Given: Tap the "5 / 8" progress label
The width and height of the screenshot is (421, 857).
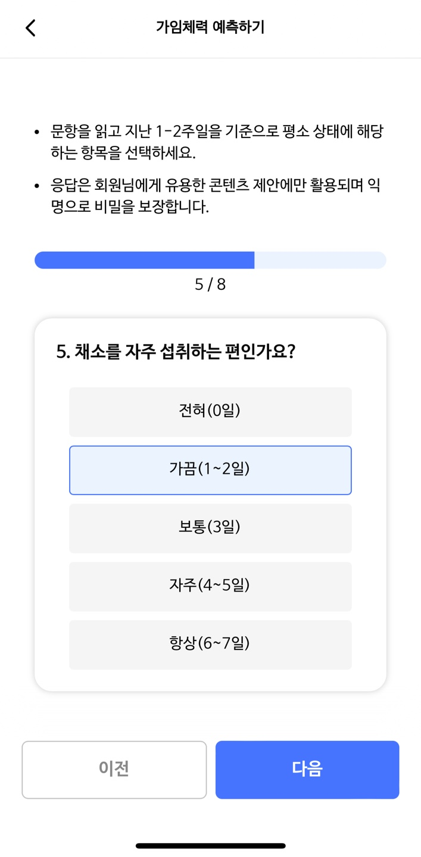Looking at the screenshot, I should pos(210,284).
